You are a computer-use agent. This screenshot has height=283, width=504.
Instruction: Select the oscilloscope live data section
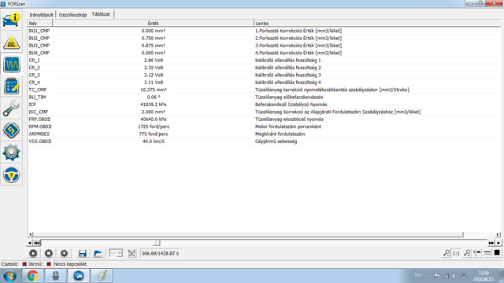[x=12, y=64]
